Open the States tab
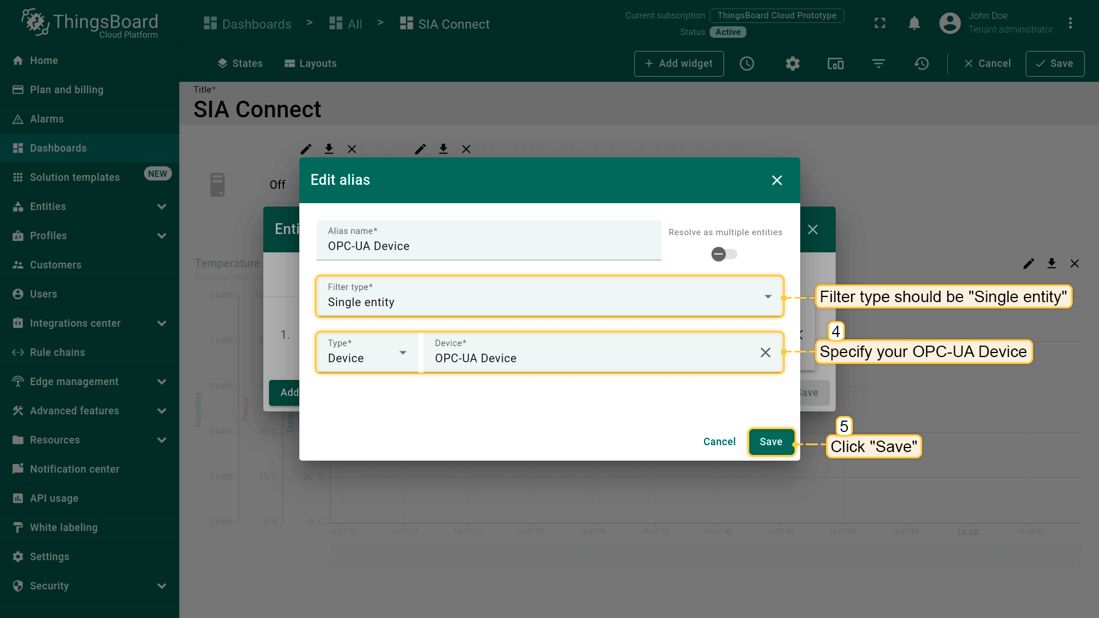The height and width of the screenshot is (618, 1099). coord(240,64)
